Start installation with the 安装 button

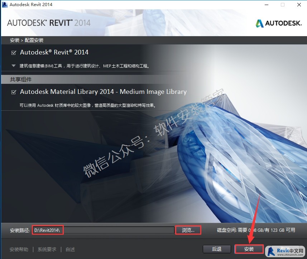coord(249,249)
